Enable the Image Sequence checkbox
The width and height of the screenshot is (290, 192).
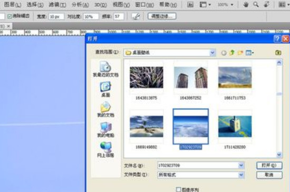click(x=178, y=189)
